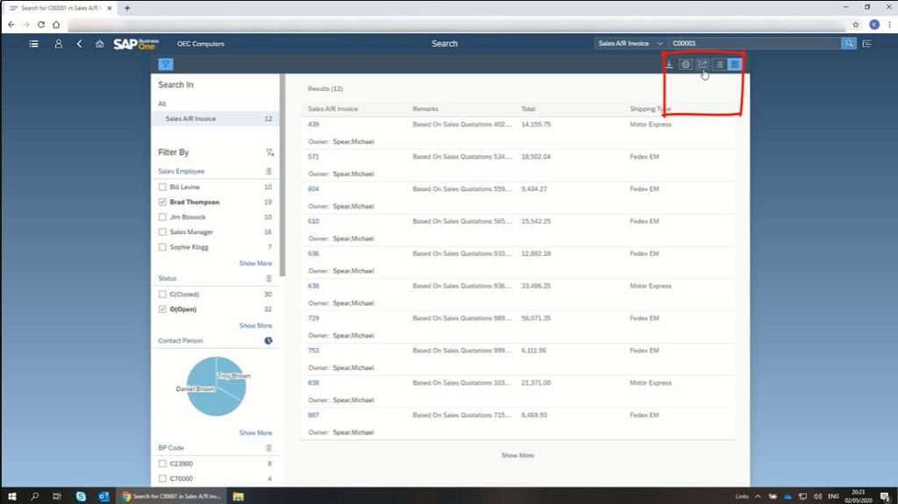Check the Sales Manager filter
This screenshot has height=504, width=898.
[162, 232]
